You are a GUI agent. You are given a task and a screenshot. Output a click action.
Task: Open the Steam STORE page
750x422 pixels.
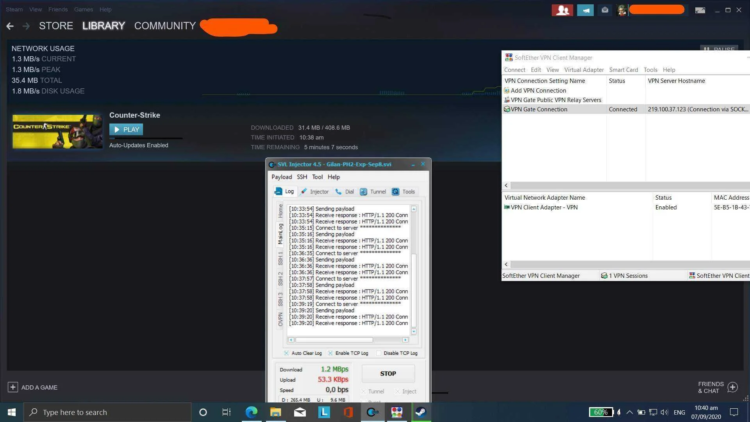(x=56, y=26)
